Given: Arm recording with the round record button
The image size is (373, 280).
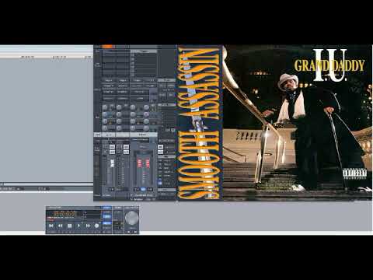Looking at the screenshot, I should click(x=97, y=226).
